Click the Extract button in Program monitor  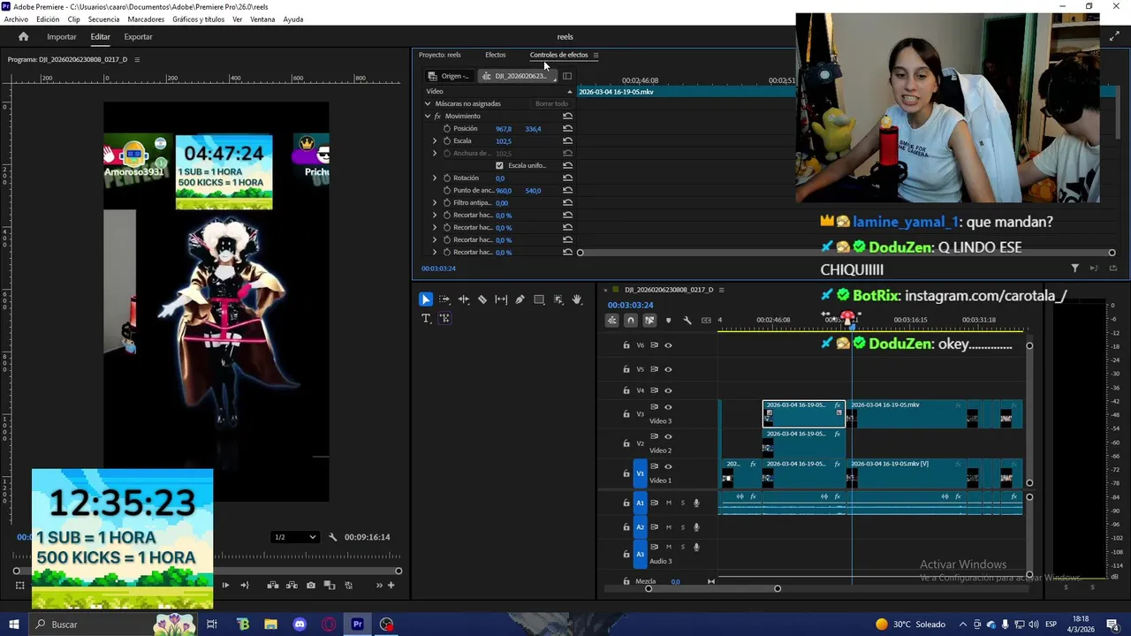291,585
